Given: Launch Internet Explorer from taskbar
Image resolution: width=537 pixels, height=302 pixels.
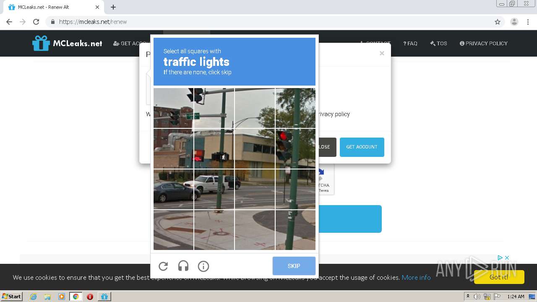Looking at the screenshot, I should coord(33,297).
